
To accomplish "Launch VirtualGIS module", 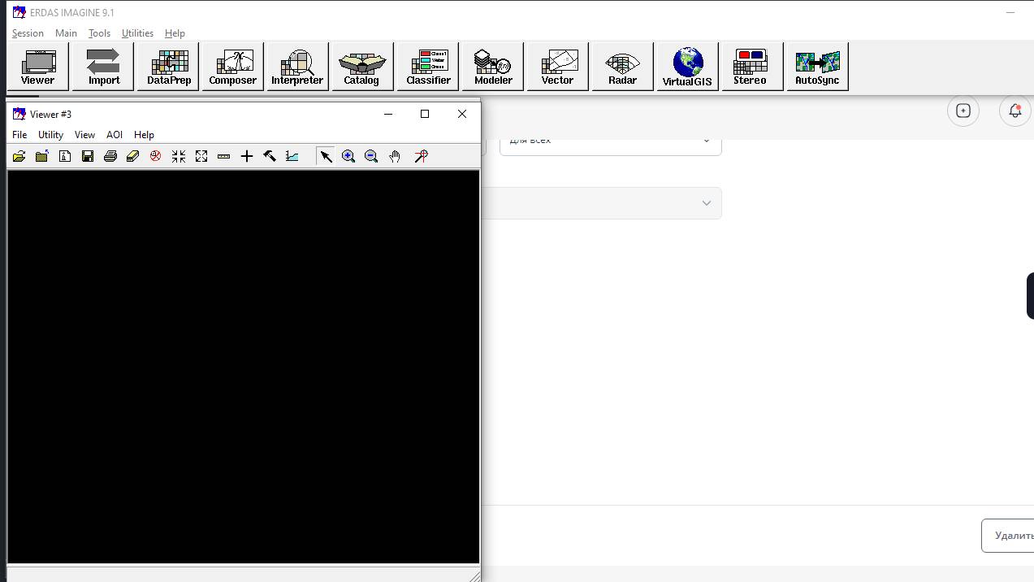I will [x=687, y=66].
